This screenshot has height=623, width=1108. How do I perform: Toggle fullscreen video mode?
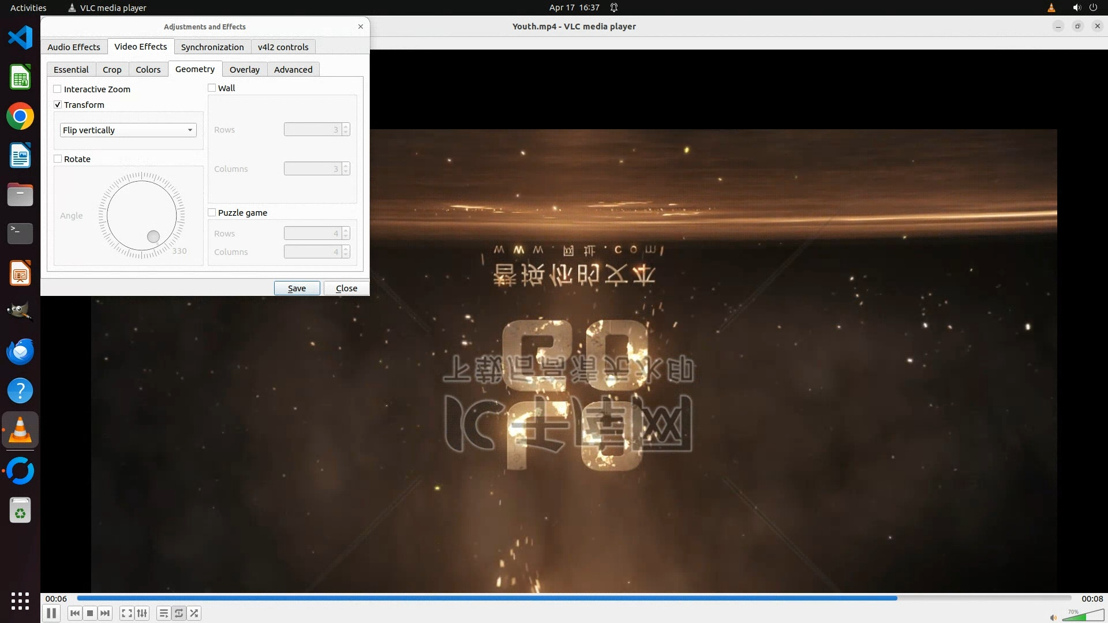[126, 613]
